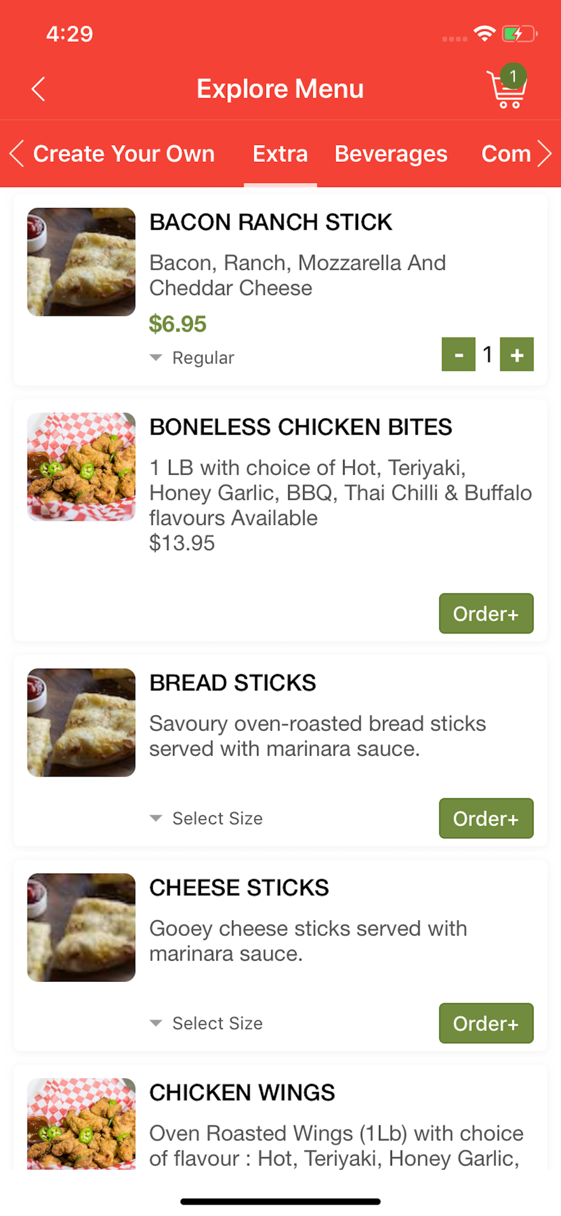Add Bread Sticks with Order+ button
The image size is (561, 1216).
[486, 818]
